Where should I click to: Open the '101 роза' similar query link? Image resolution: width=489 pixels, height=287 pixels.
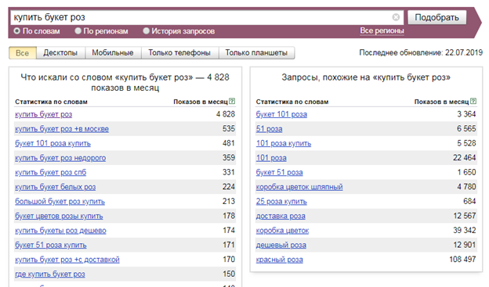(271, 158)
